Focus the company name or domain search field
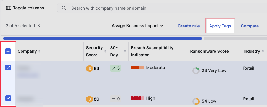The image size is (267, 107). 162,8
